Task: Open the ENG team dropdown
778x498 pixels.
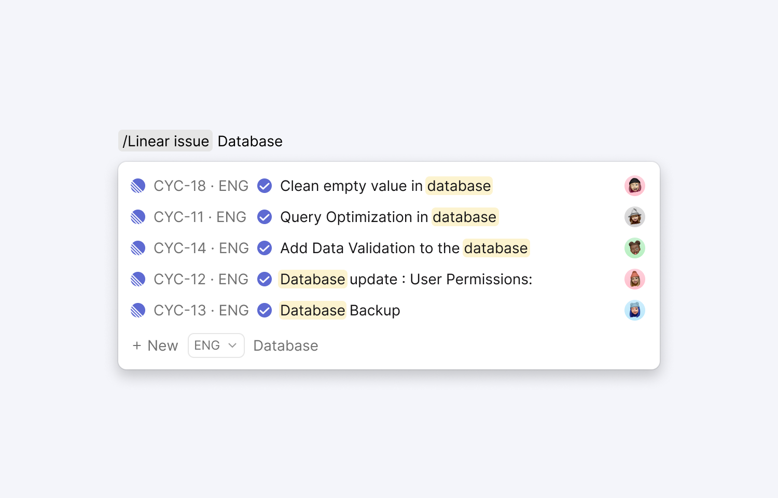Action: 215,345
